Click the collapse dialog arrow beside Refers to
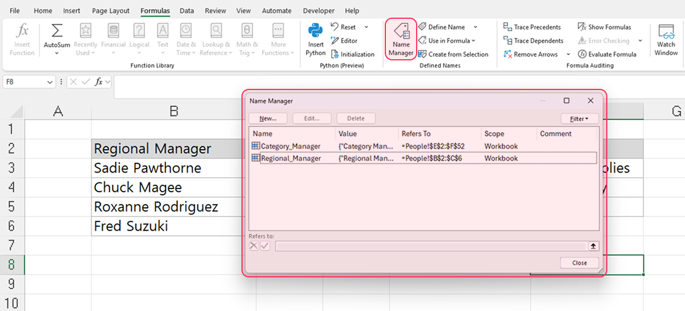 click(x=594, y=246)
